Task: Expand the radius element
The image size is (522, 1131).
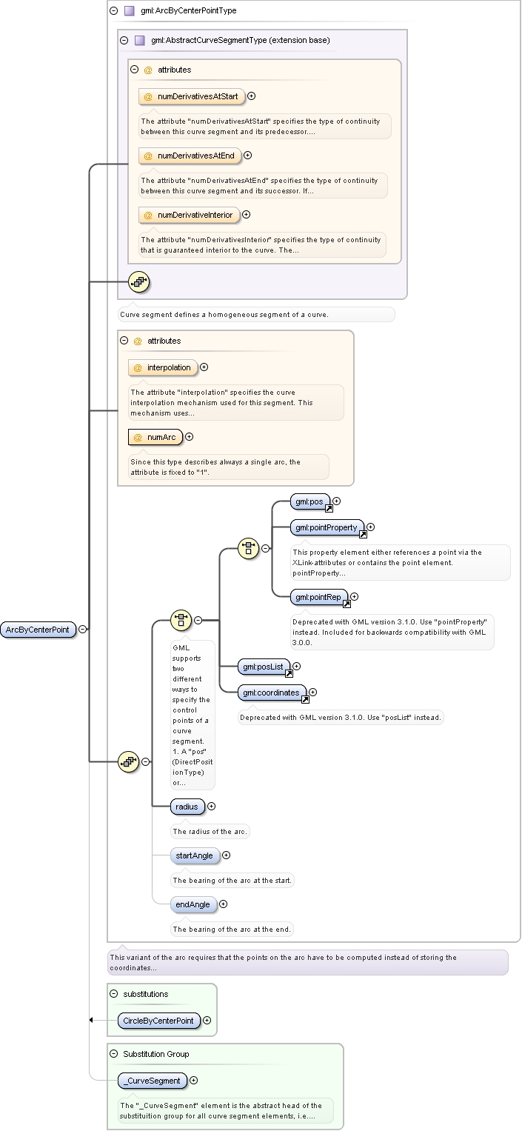Action: point(212,806)
